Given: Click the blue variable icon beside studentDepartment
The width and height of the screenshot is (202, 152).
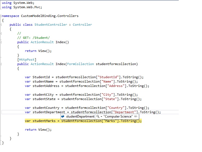Looking at the screenshot, I should click(63, 116).
